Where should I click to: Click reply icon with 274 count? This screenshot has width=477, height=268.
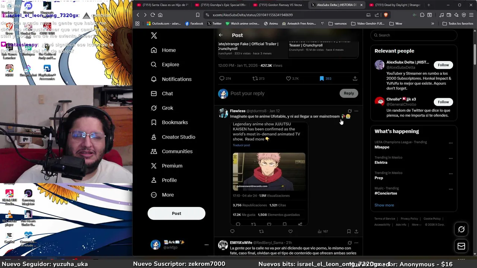point(225,79)
